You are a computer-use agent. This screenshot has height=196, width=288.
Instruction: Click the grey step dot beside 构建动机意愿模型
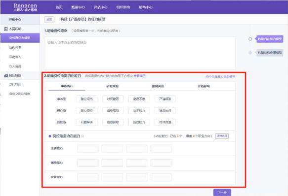pos(250,53)
